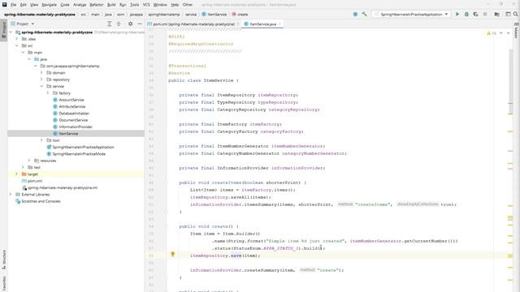Image resolution: width=520 pixels, height=292 pixels.
Task: Open the Refactor menu
Action: click(97, 5)
